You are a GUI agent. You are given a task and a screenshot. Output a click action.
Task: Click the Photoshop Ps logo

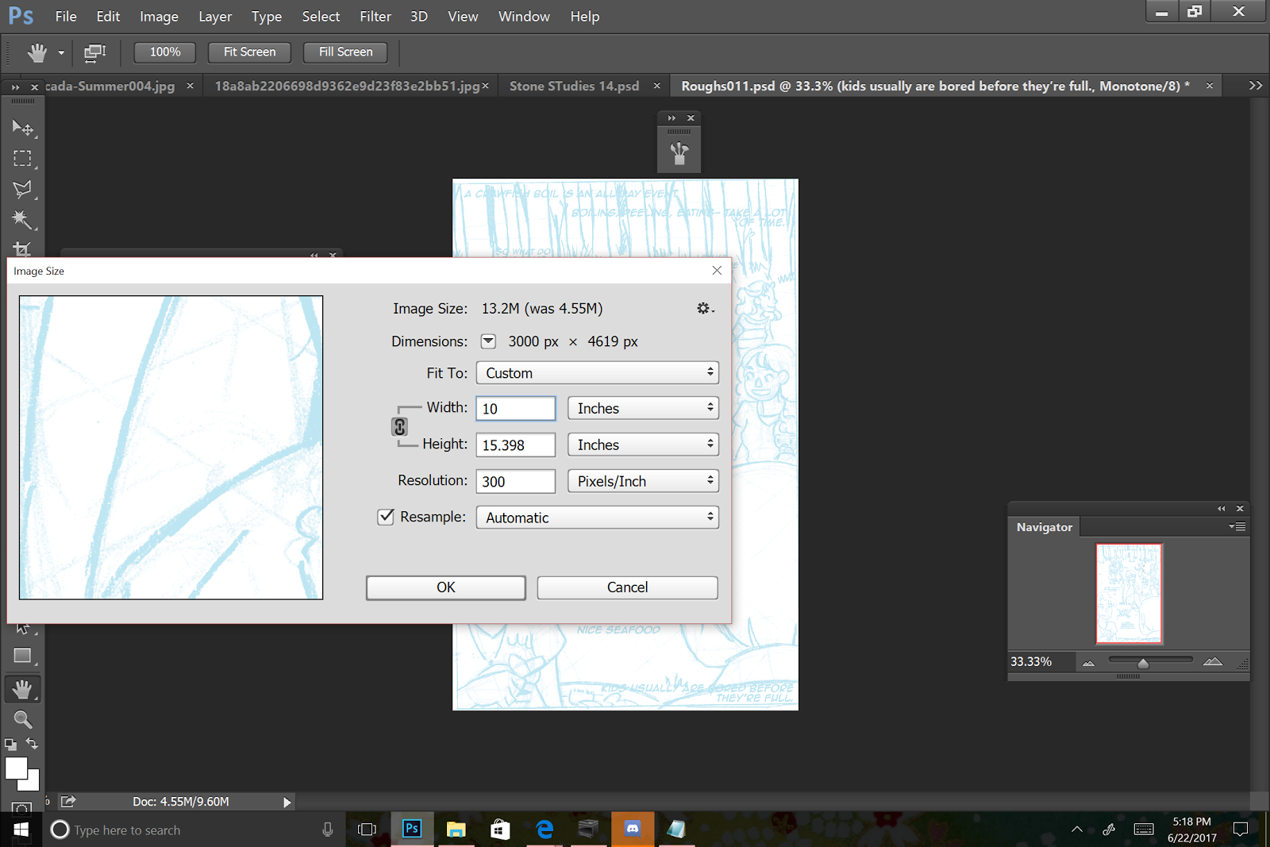click(x=21, y=16)
